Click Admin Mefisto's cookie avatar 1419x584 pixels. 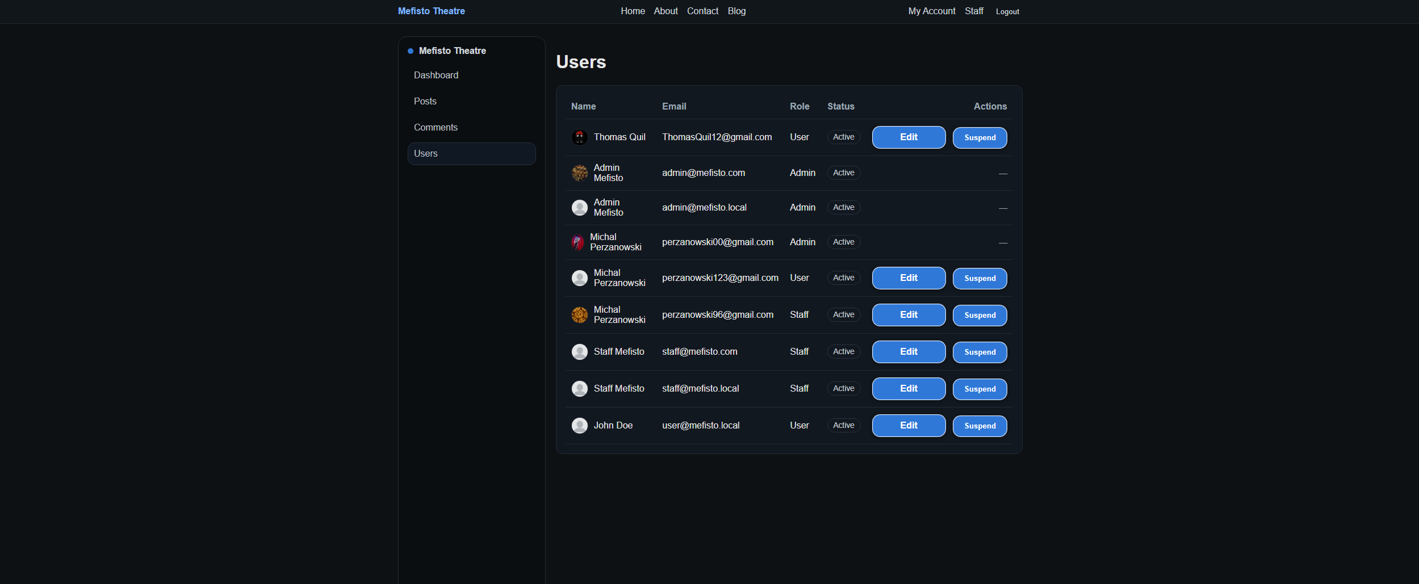pos(580,173)
